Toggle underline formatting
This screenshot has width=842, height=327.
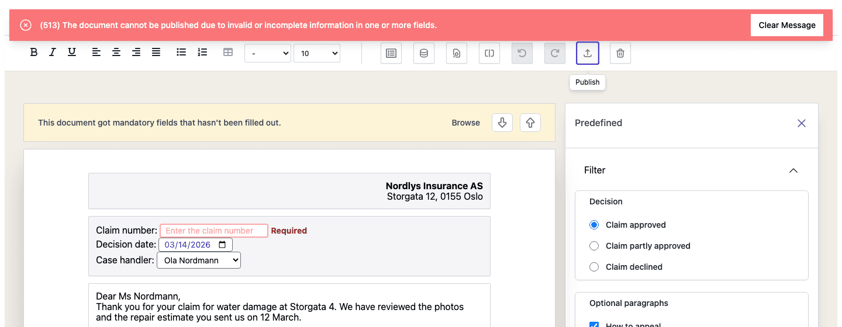point(72,53)
